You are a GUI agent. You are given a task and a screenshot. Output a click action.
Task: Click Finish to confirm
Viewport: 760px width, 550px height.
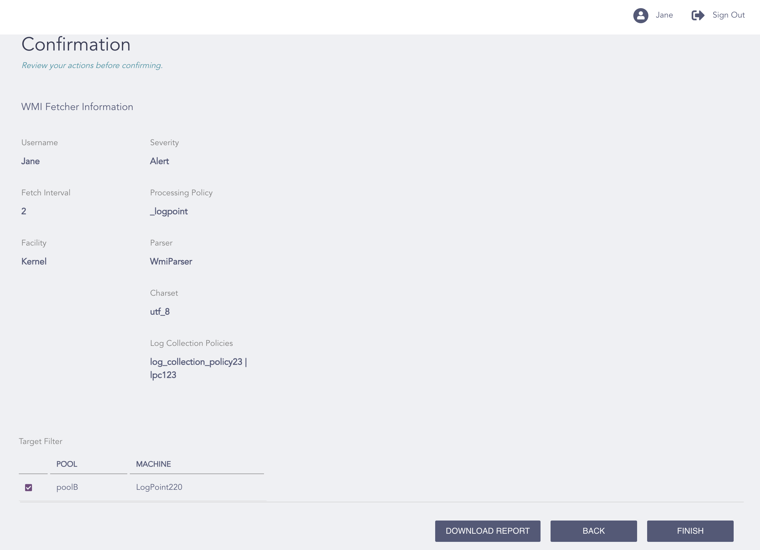[690, 531]
